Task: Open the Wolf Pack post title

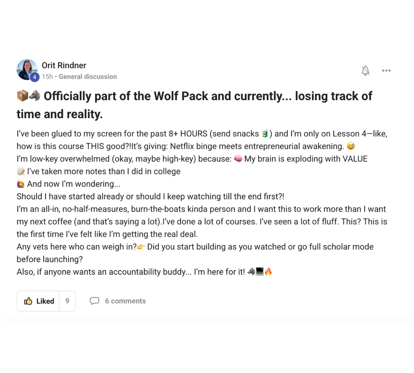Action: (x=195, y=105)
